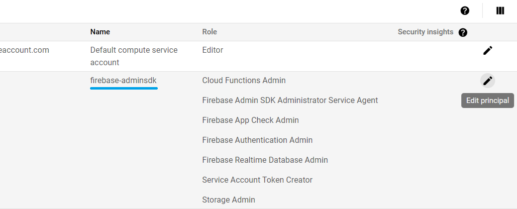
Task: Click the Security insights column header
Action: coord(425,32)
